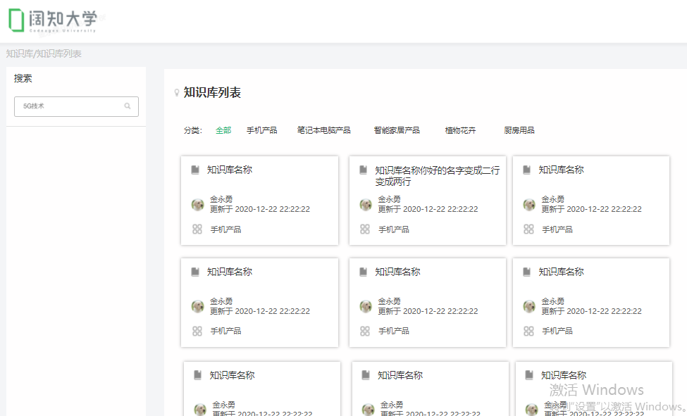Click the 阔知大学 logo
Screen dimensions: 687x416
point(54,20)
